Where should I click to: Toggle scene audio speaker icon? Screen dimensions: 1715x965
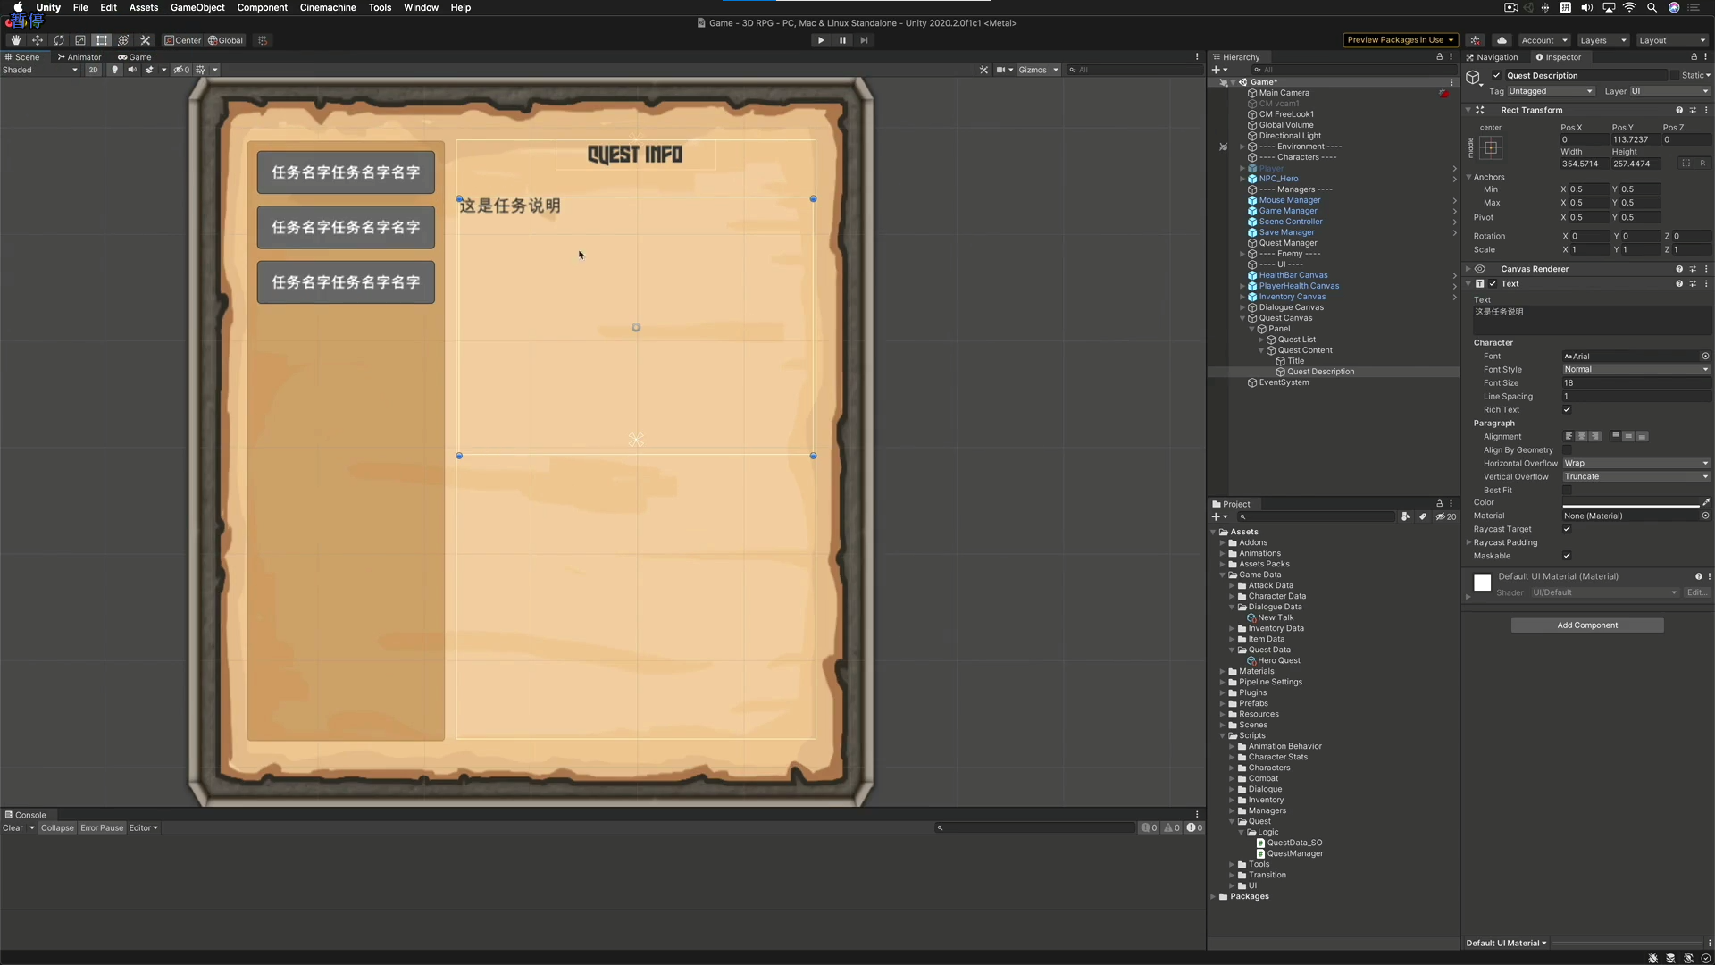pyautogui.click(x=132, y=70)
